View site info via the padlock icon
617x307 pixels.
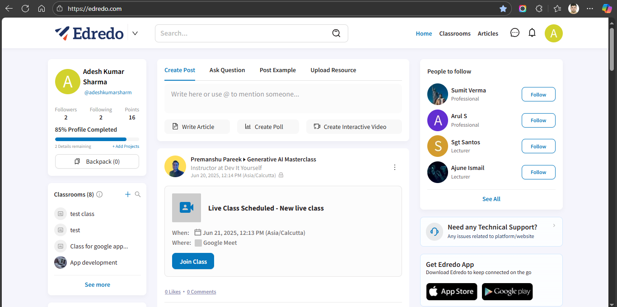60,9
